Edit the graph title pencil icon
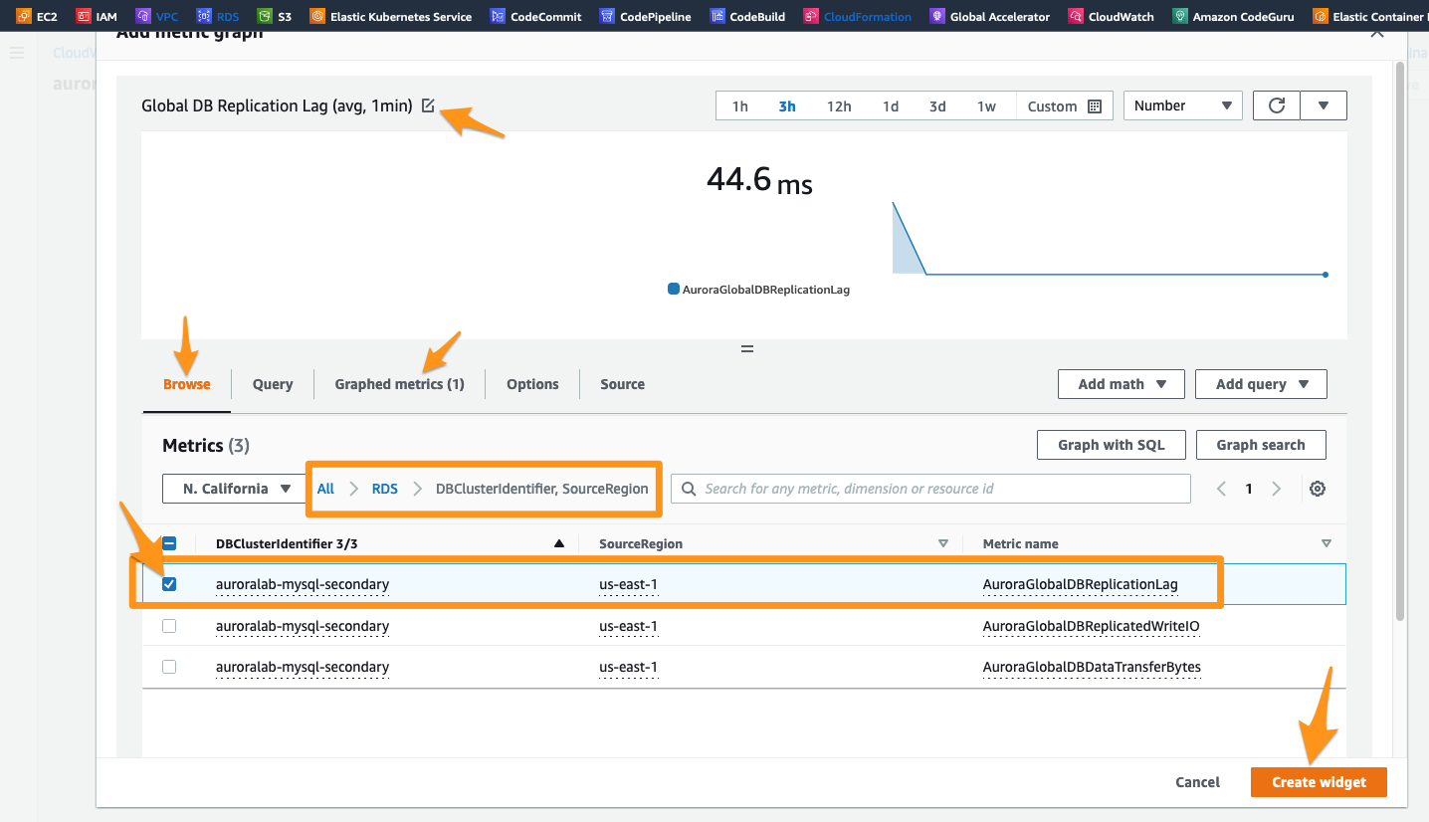Viewport: 1429px width, 822px height. pos(428,105)
